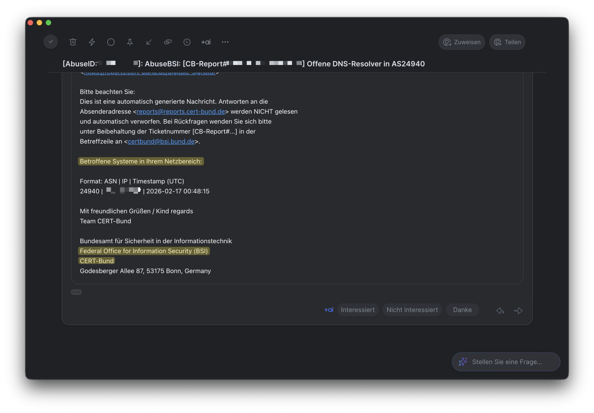Open more options ellipsis menu
The width and height of the screenshot is (594, 413).
[x=225, y=42]
